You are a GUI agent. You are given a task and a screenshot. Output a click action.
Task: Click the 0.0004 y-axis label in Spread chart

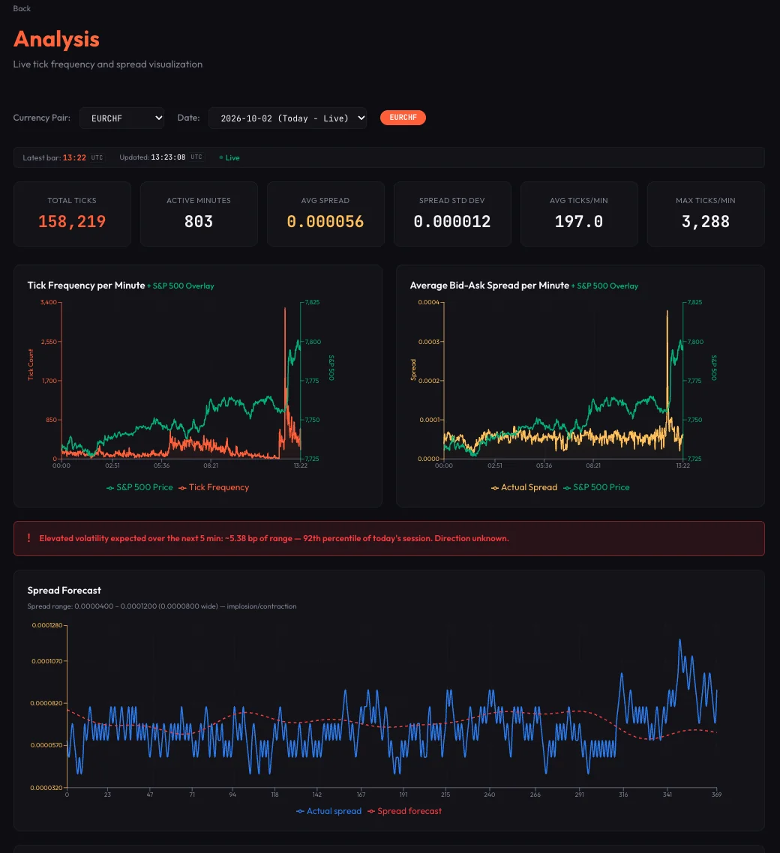point(428,302)
